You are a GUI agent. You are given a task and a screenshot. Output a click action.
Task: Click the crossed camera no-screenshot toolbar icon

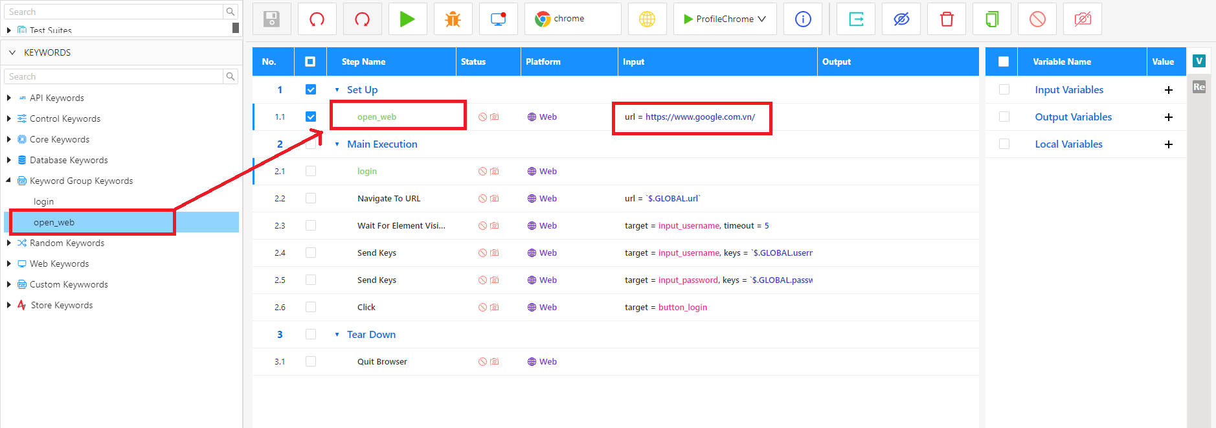(x=1083, y=19)
